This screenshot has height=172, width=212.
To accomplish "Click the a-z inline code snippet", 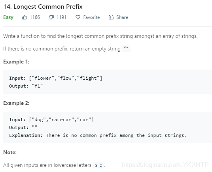I will (x=98, y=165).
